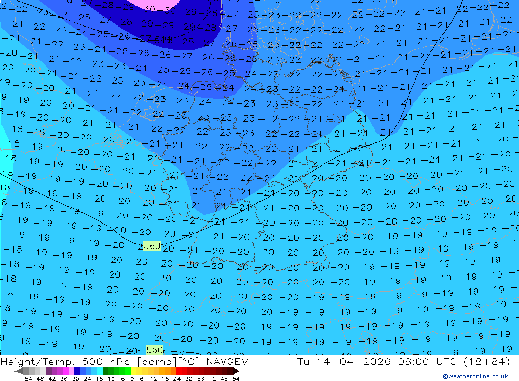
Task: Click the gray left arrow end of the color scale
Action: (19, 371)
